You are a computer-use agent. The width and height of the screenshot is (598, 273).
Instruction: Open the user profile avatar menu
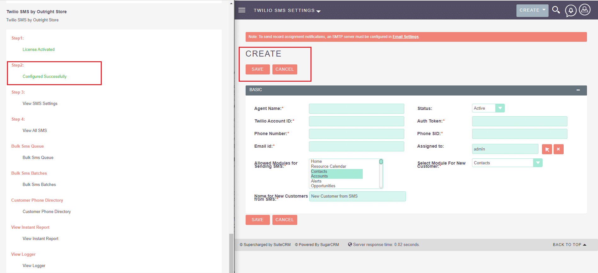tap(585, 10)
